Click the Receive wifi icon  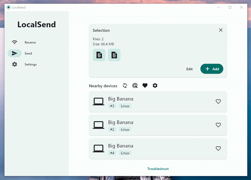pyautogui.click(x=15, y=42)
